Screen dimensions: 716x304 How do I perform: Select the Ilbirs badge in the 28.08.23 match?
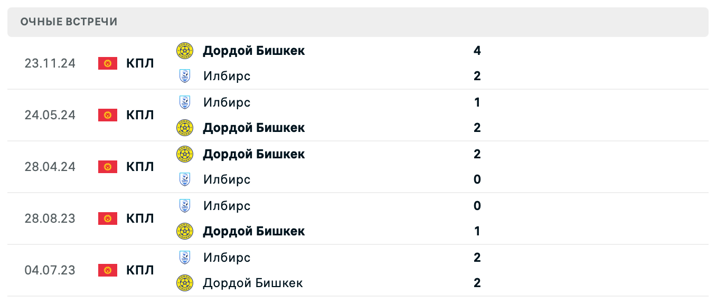[185, 206]
